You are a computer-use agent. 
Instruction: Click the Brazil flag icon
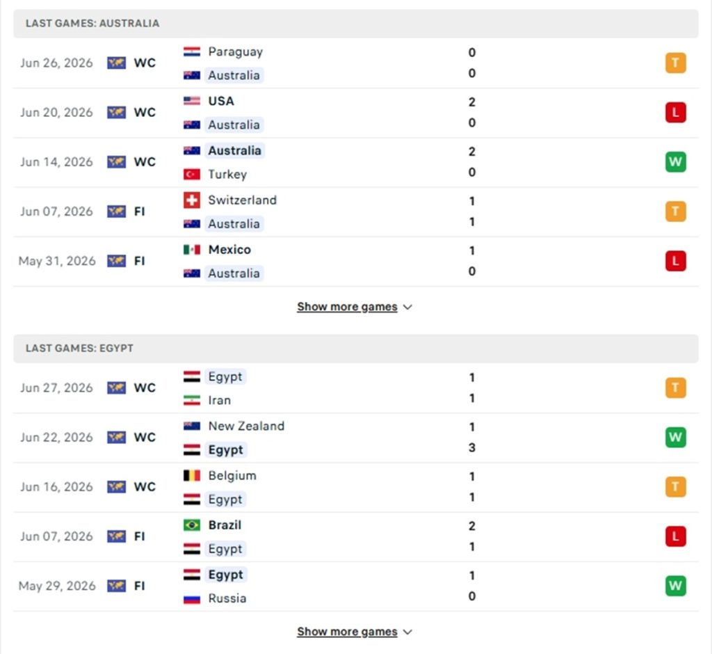coord(192,525)
